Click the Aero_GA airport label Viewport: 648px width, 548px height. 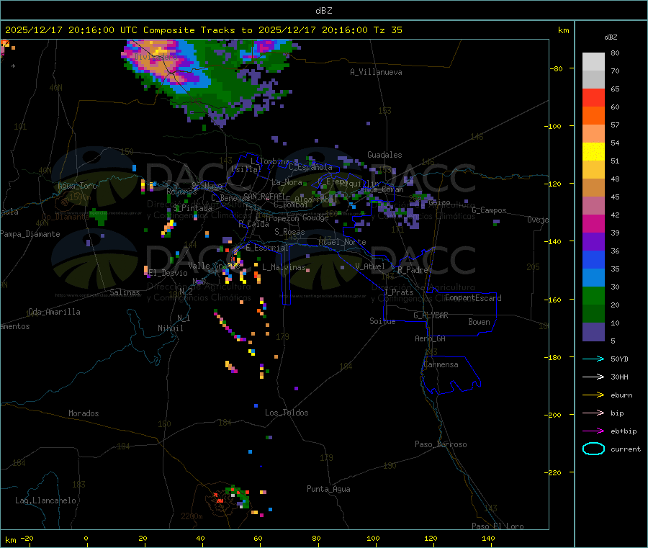[431, 338]
